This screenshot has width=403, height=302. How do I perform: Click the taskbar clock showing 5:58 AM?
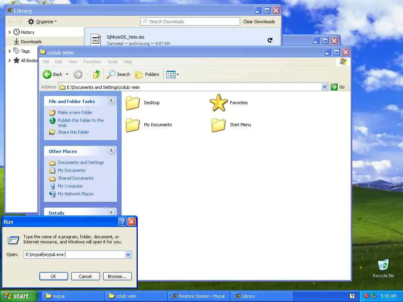(x=388, y=296)
